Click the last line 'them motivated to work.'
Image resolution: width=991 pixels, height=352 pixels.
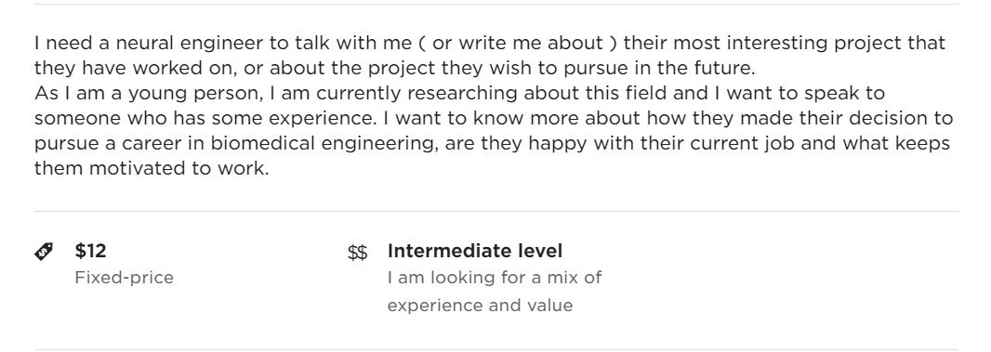(x=152, y=169)
